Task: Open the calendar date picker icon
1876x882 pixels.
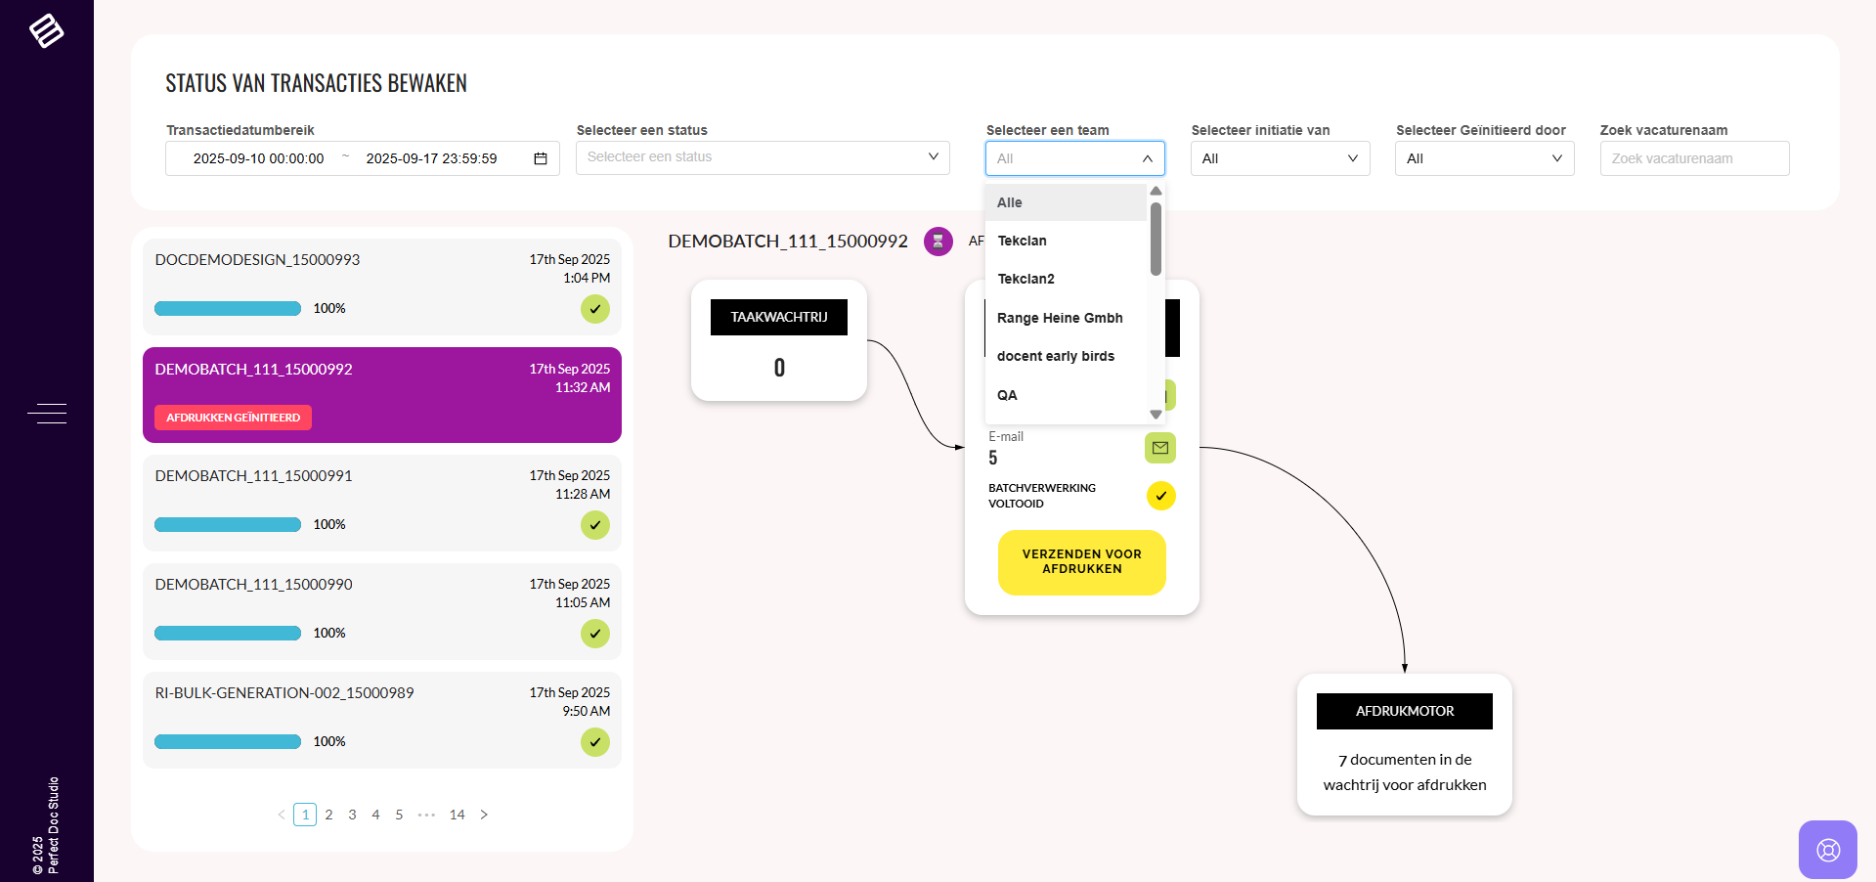Action: pos(540,158)
